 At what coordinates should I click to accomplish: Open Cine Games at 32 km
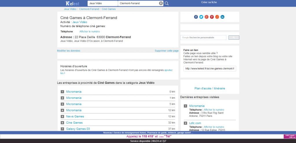(x=74, y=123)
